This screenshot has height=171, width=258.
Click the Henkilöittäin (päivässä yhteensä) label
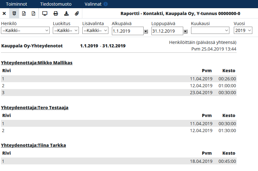tap(203, 42)
